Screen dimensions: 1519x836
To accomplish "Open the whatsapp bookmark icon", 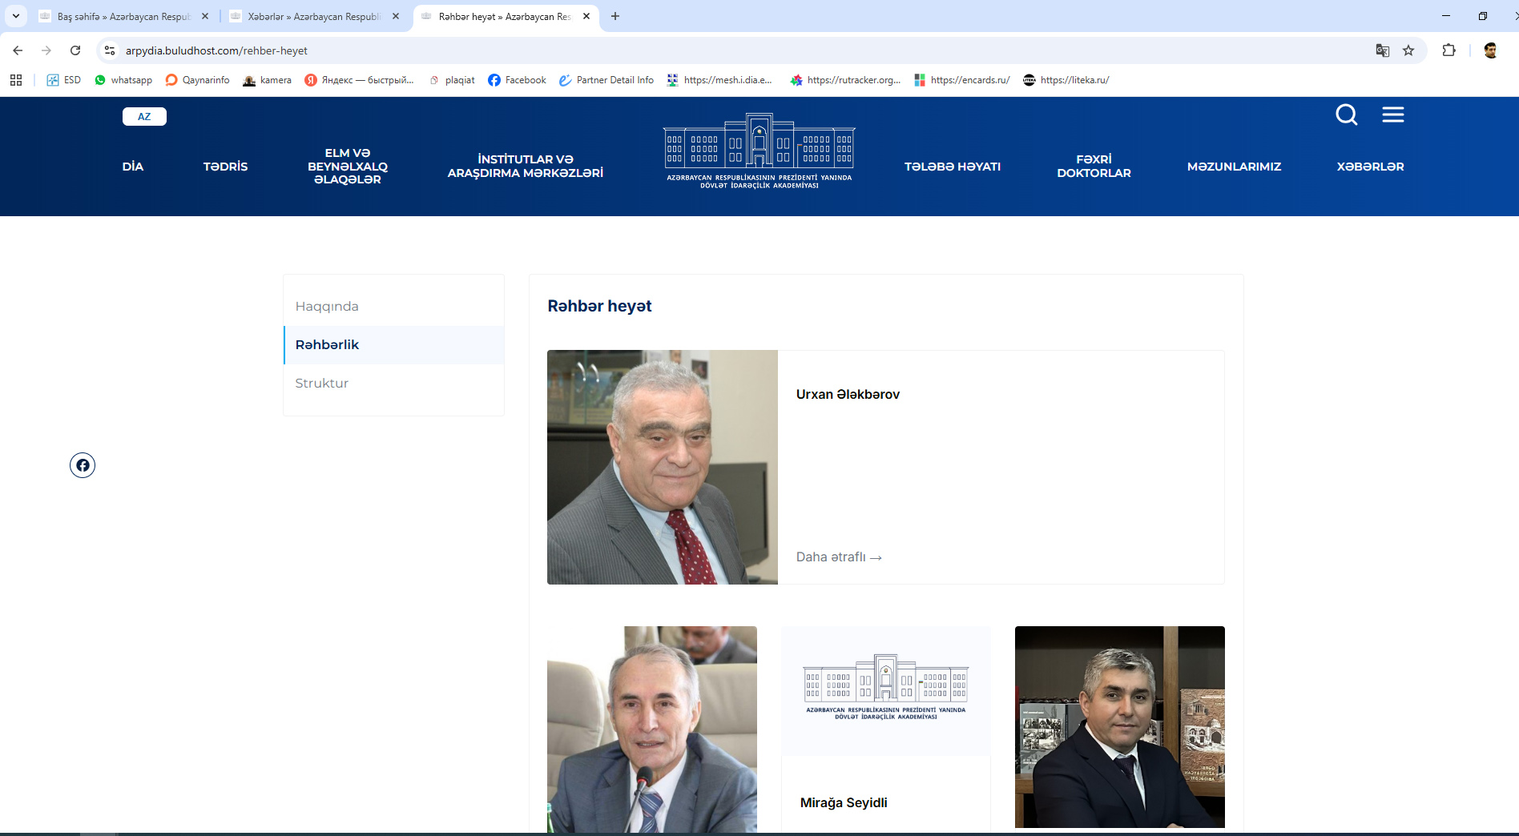I will pos(99,80).
